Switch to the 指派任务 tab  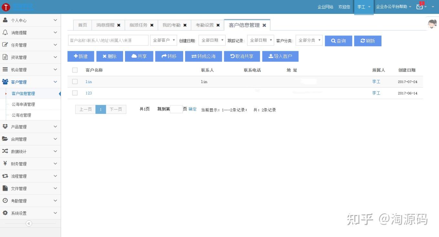[138, 25]
